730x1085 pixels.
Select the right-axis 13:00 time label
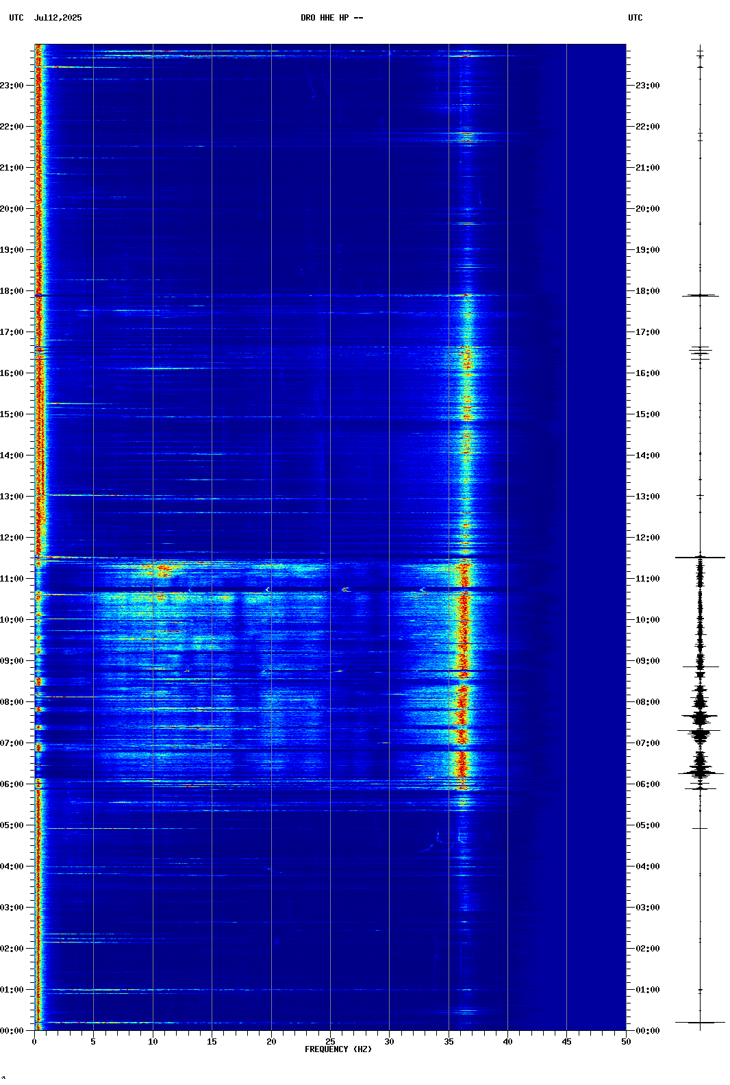click(x=648, y=497)
